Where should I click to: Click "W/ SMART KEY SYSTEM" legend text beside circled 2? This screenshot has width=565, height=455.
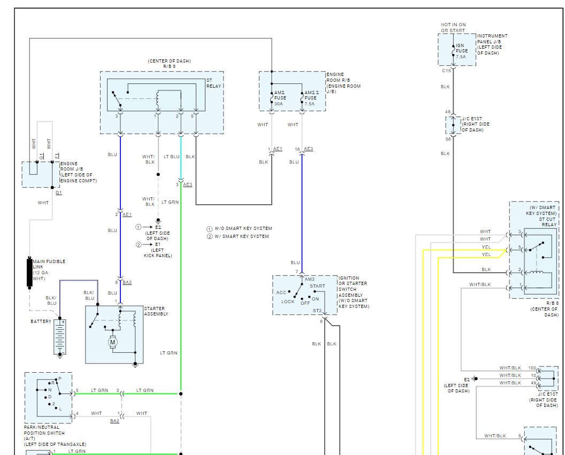pos(242,236)
